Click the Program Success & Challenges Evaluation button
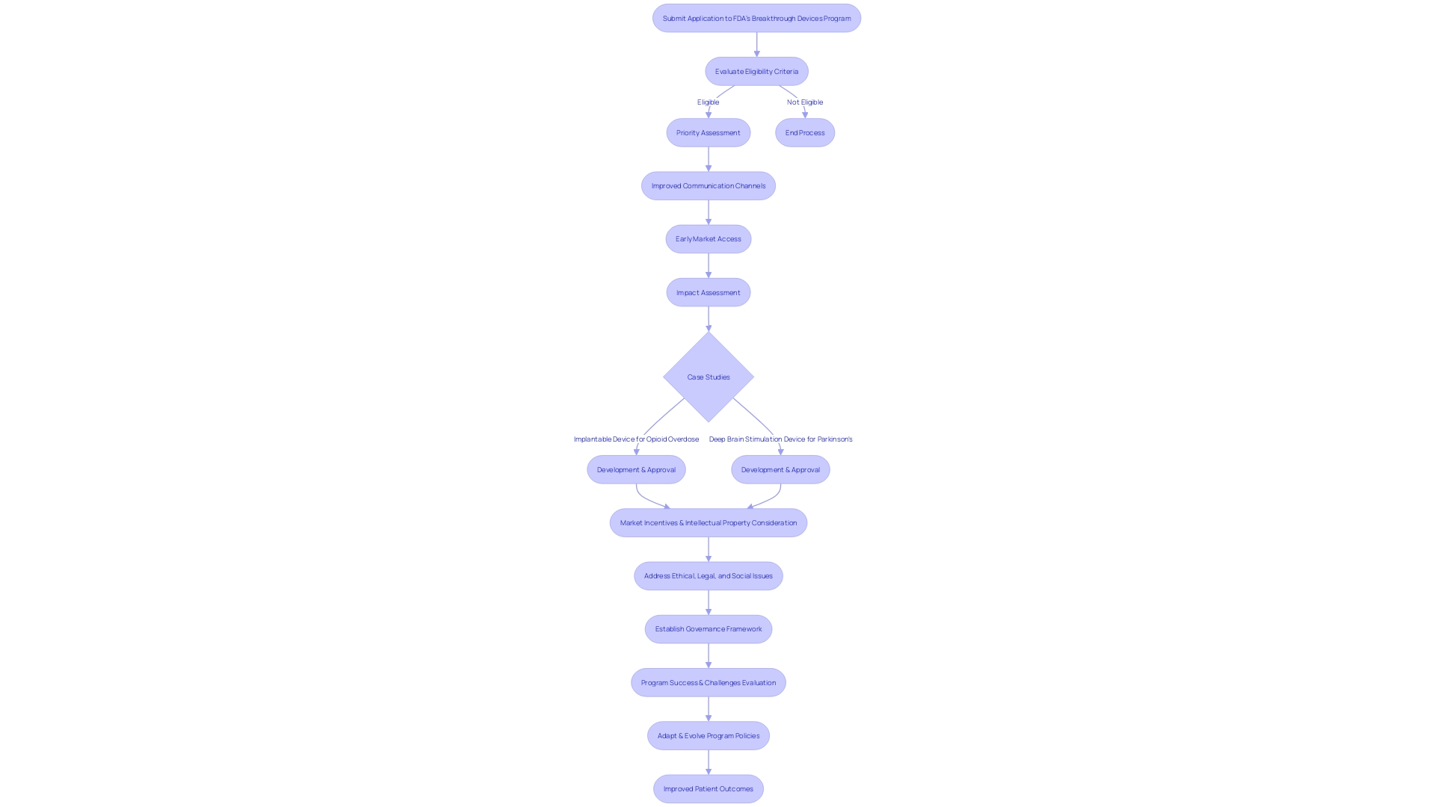 708,682
